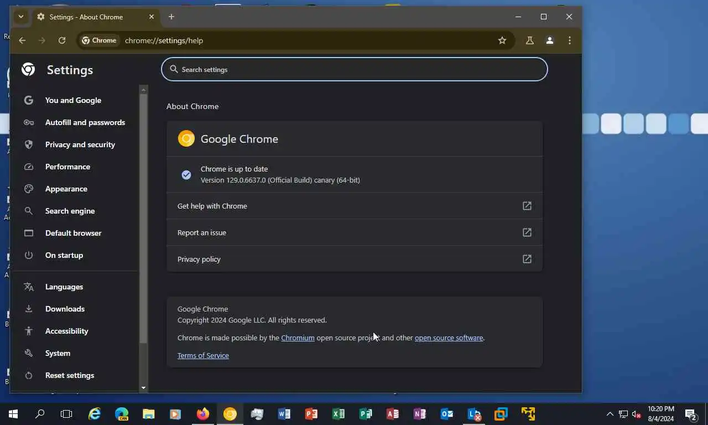Bookmark this page with the star icon
The image size is (708, 425).
coord(502,40)
